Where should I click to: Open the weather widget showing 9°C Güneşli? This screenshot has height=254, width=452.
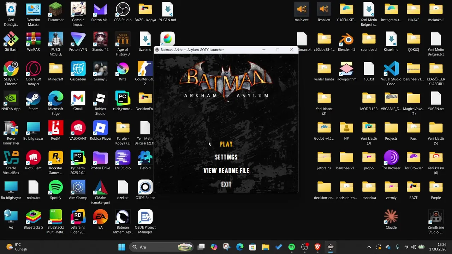17,247
